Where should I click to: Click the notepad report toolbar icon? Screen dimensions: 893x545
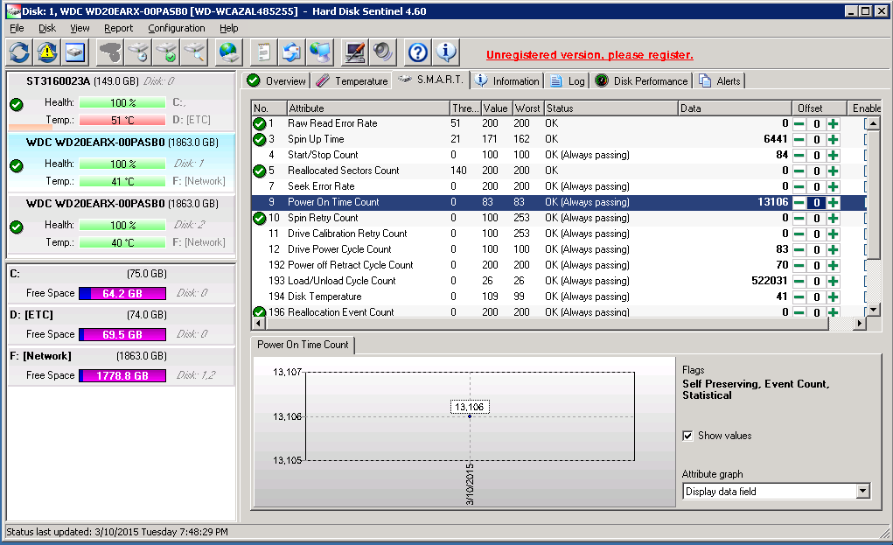pyautogui.click(x=263, y=53)
